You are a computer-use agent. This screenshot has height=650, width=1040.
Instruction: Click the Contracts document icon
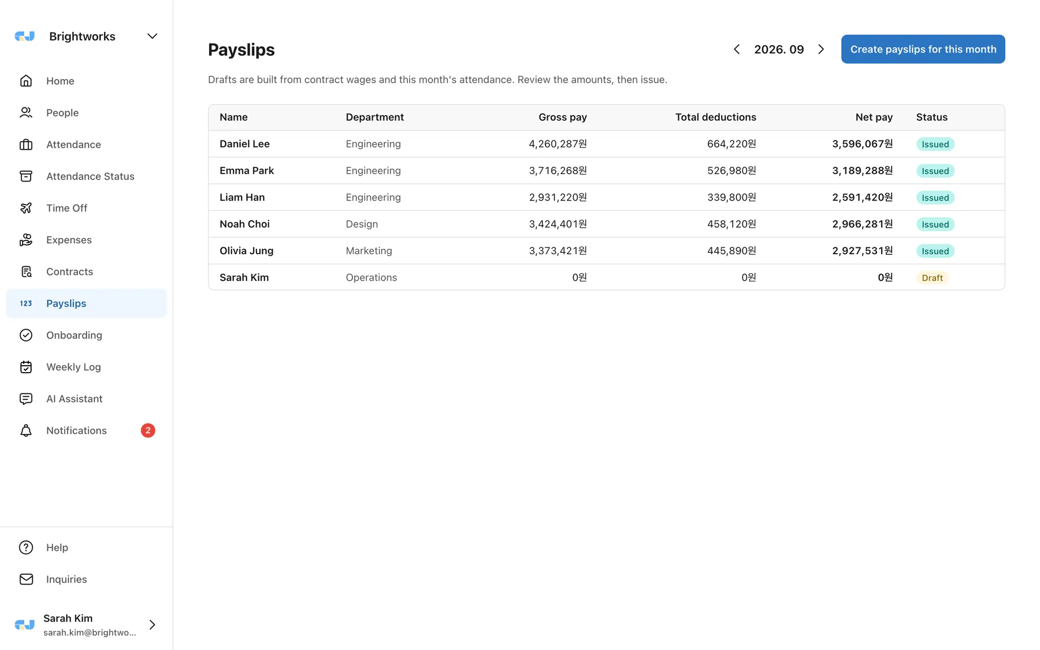[26, 272]
